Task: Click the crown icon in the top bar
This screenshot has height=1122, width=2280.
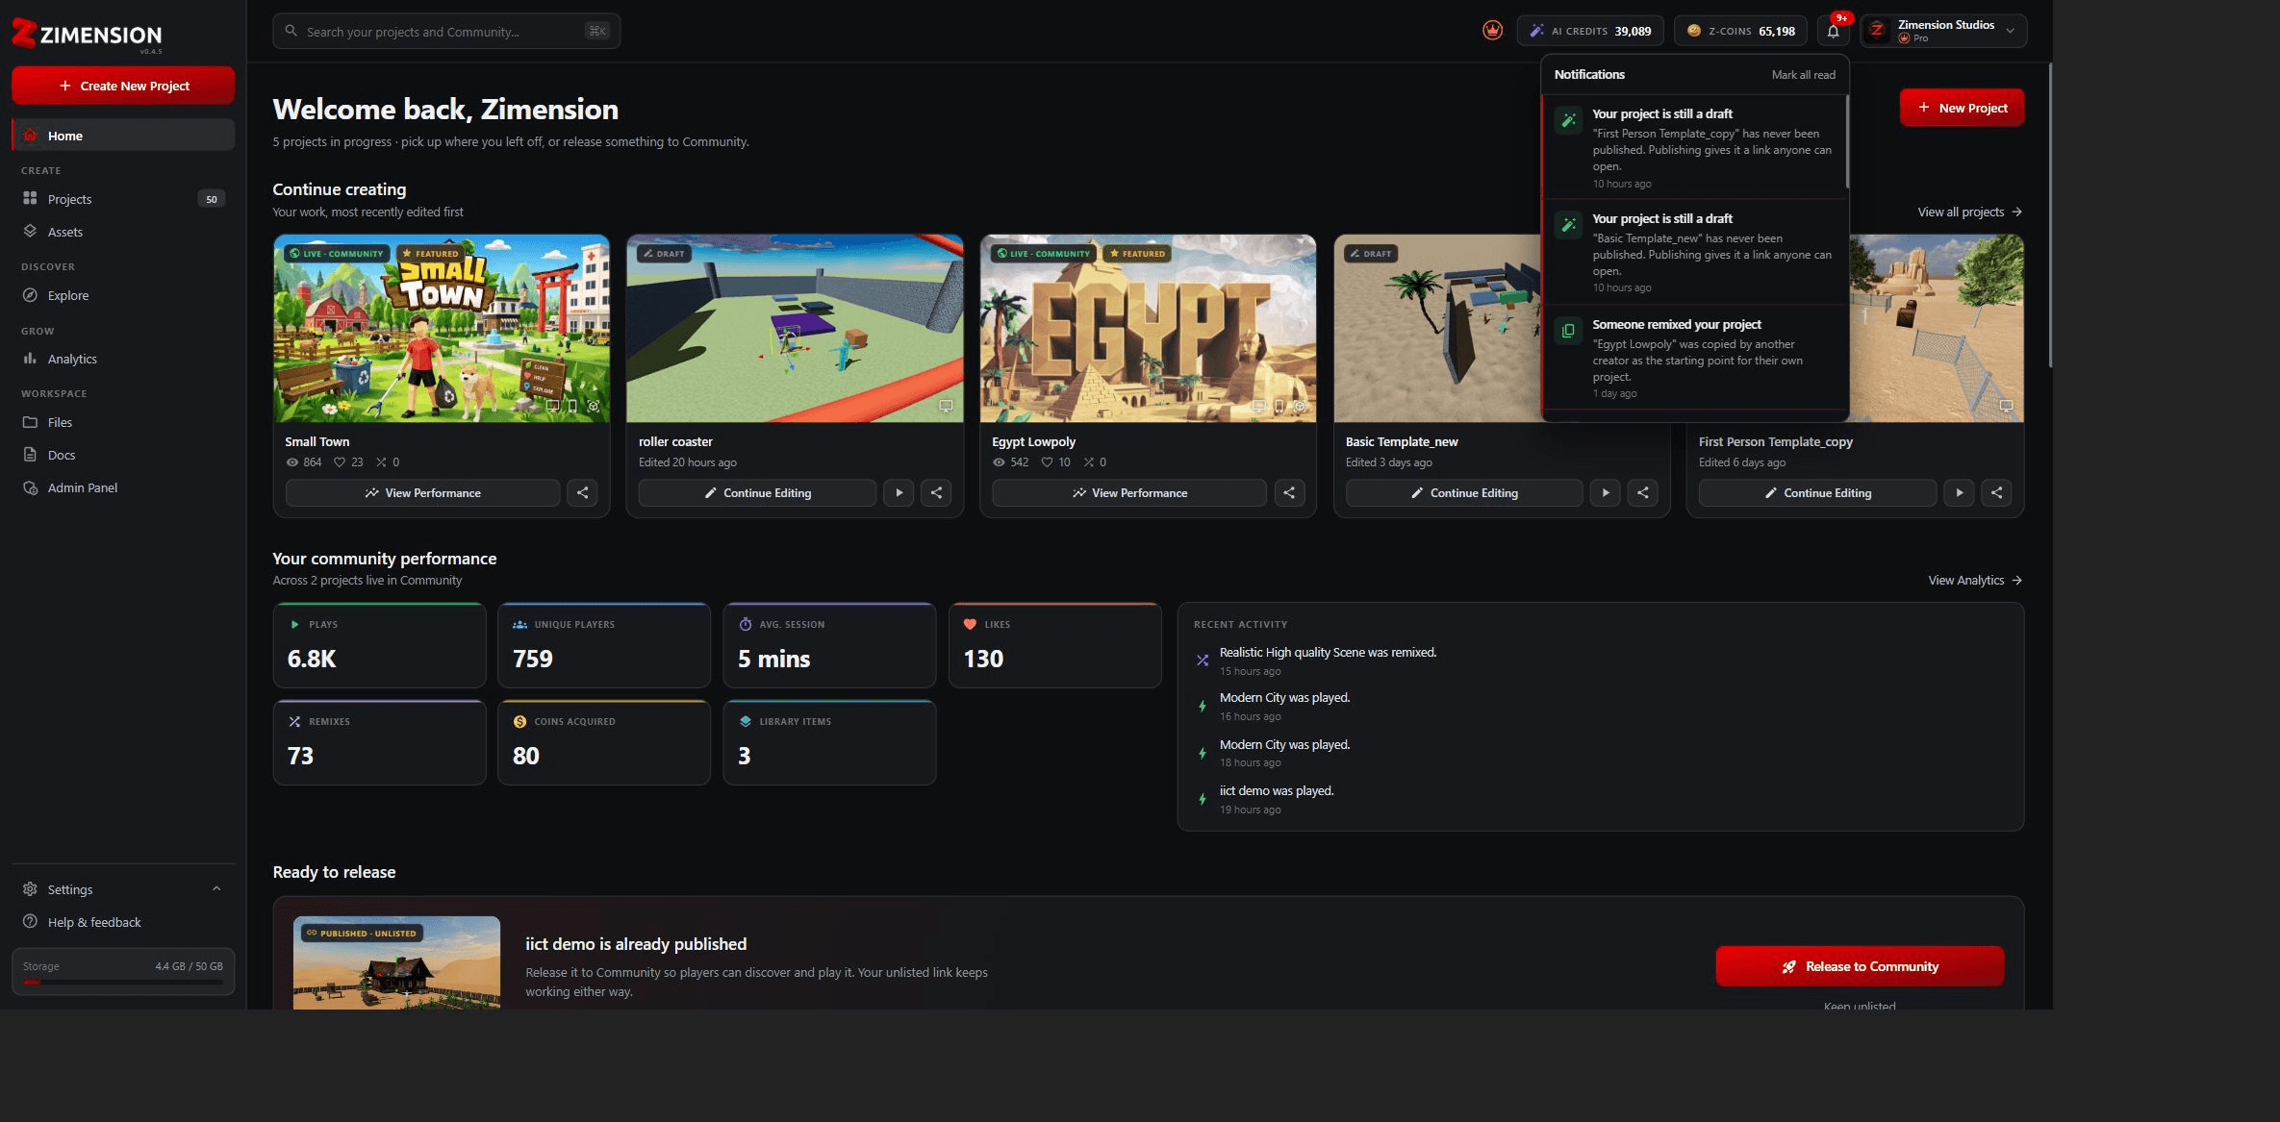Action: coord(1492,31)
